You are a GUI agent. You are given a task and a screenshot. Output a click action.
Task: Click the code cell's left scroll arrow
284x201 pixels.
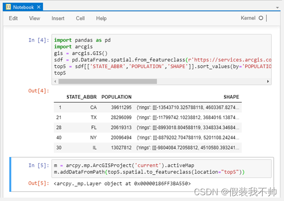55,81
